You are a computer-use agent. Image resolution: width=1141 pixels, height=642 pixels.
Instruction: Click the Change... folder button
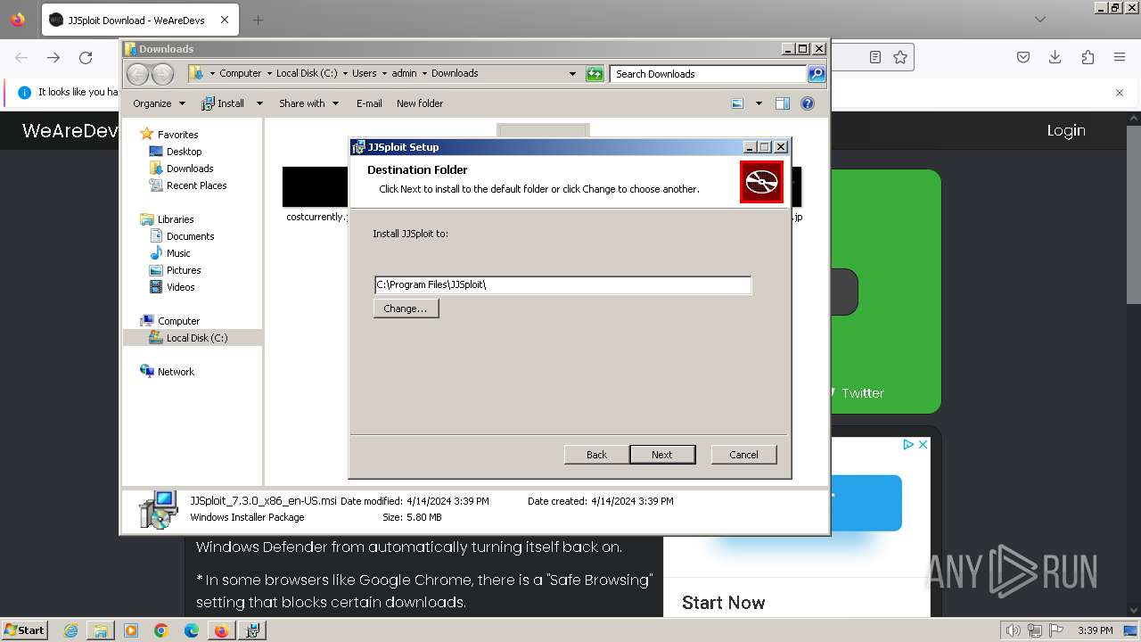406,309
